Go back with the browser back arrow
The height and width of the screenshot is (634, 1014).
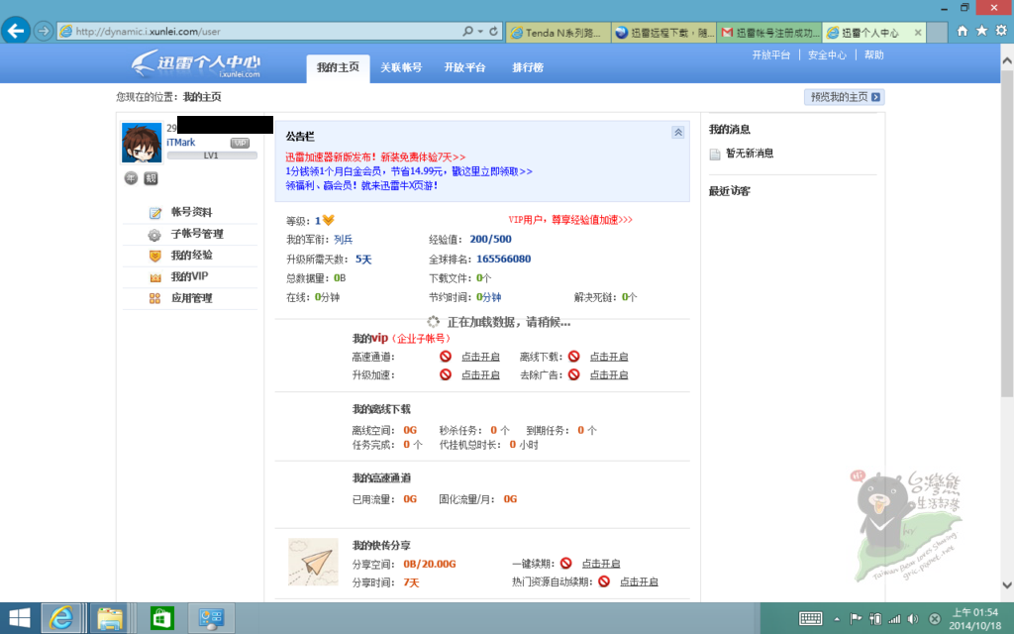pos(16,31)
